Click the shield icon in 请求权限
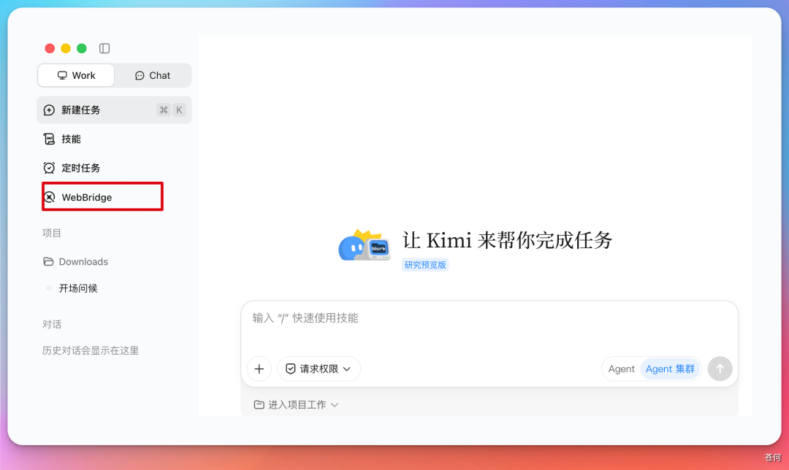The width and height of the screenshot is (789, 470). pos(290,369)
